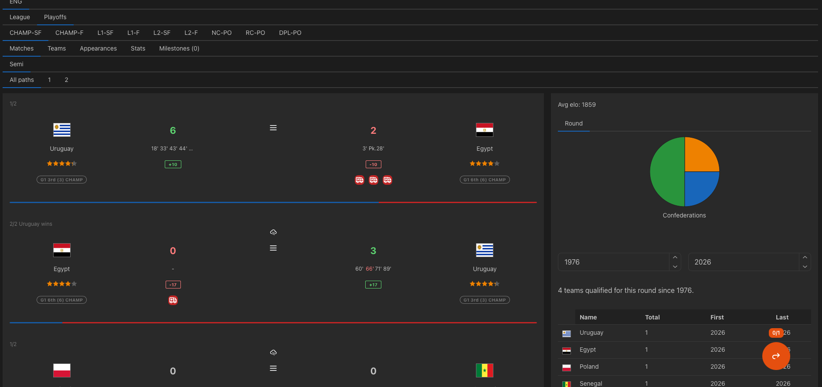Screen dimensions: 822x387
Task: Click first red injury icon under Egypt's 2 score
Action: point(360,180)
